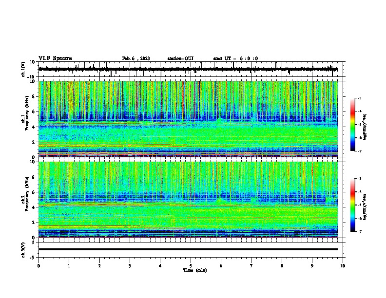Click the ch.1(V) waveform axis label

coord(23,69)
